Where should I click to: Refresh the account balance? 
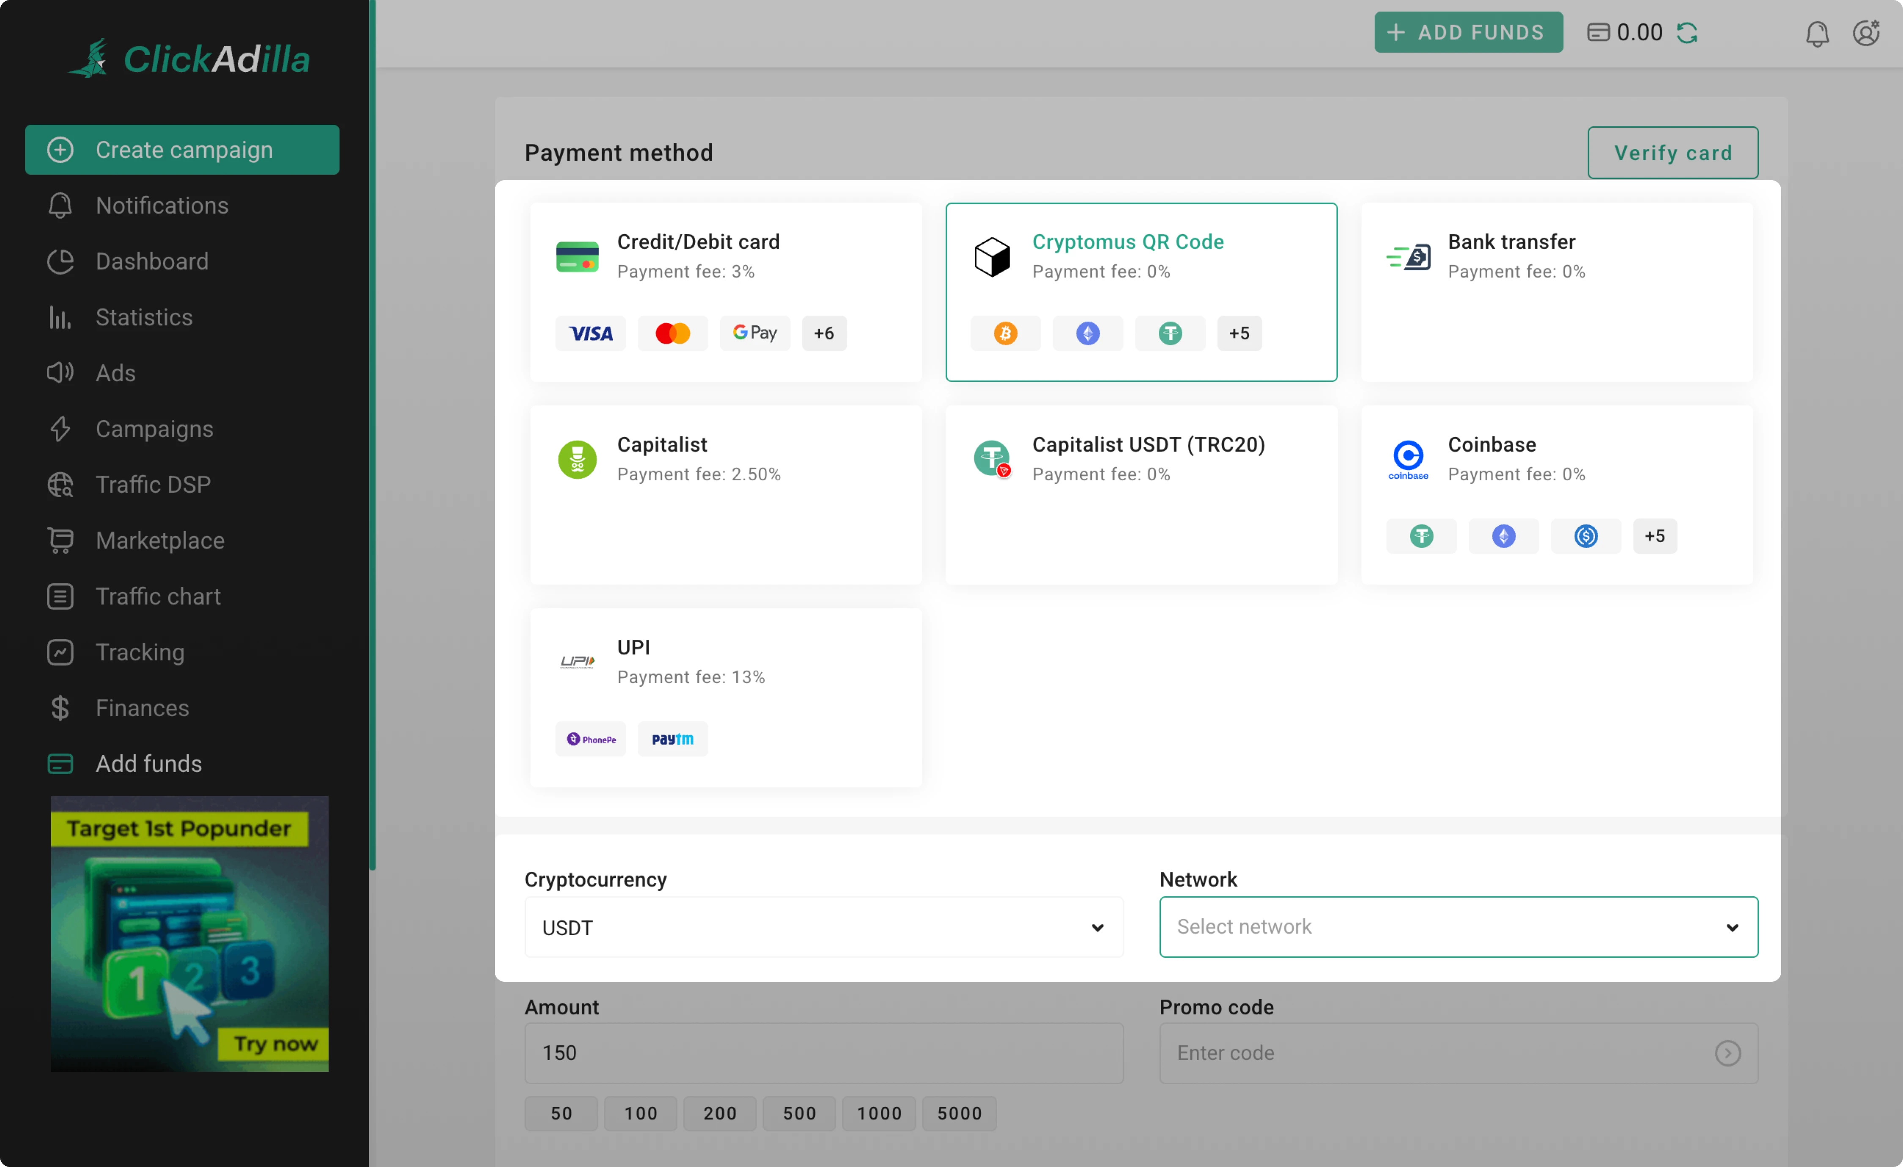click(1688, 32)
